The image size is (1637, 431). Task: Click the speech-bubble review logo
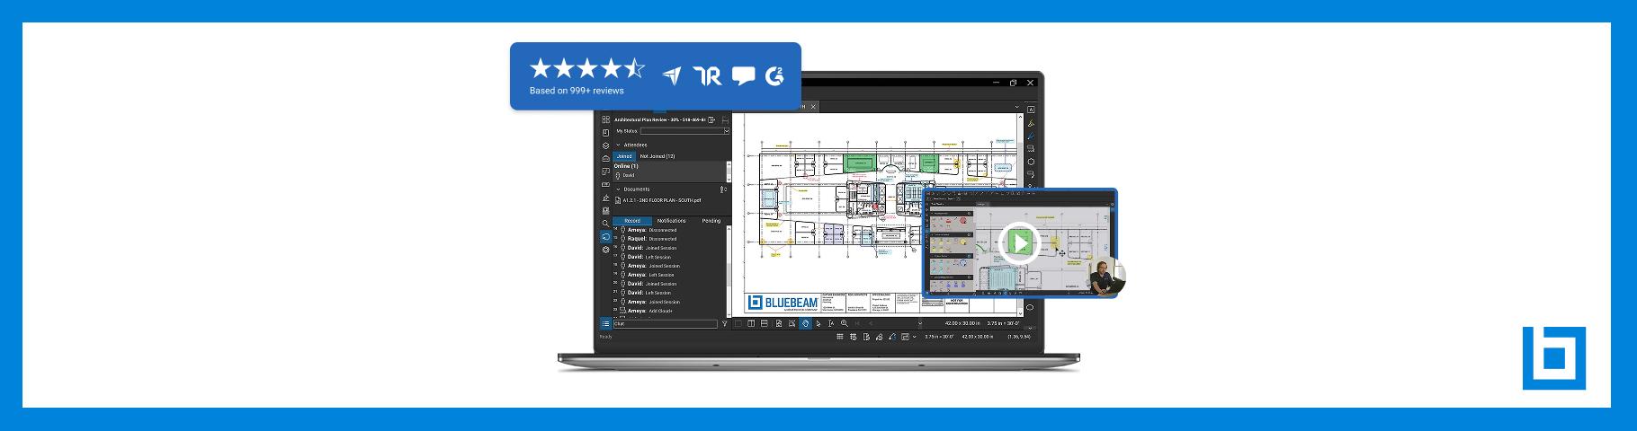(x=743, y=76)
